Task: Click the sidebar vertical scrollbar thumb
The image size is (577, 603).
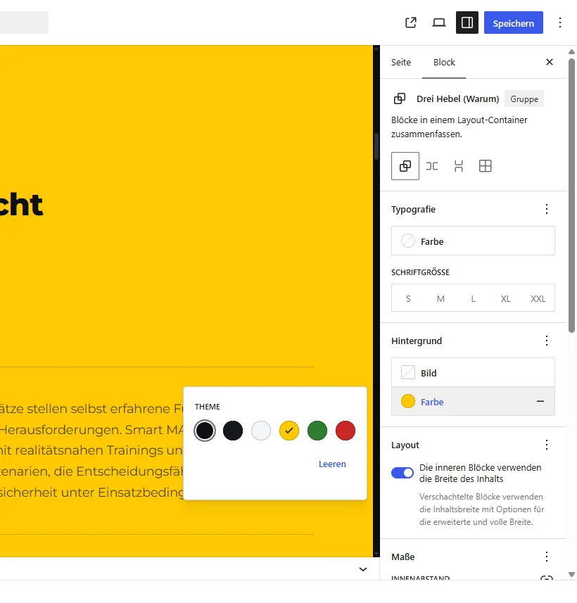Action: click(x=571, y=196)
